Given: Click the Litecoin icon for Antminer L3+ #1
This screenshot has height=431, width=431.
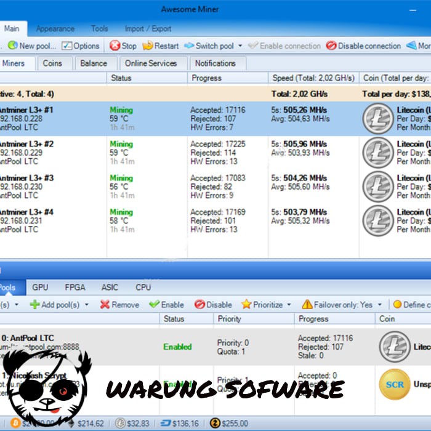Looking at the screenshot, I should tap(378, 118).
